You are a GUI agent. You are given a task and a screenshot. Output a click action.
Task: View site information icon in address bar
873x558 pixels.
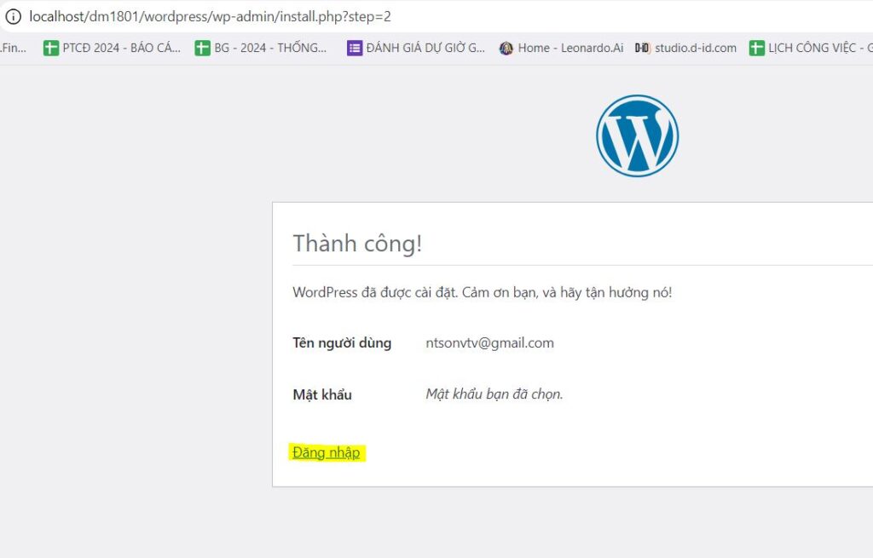(13, 16)
